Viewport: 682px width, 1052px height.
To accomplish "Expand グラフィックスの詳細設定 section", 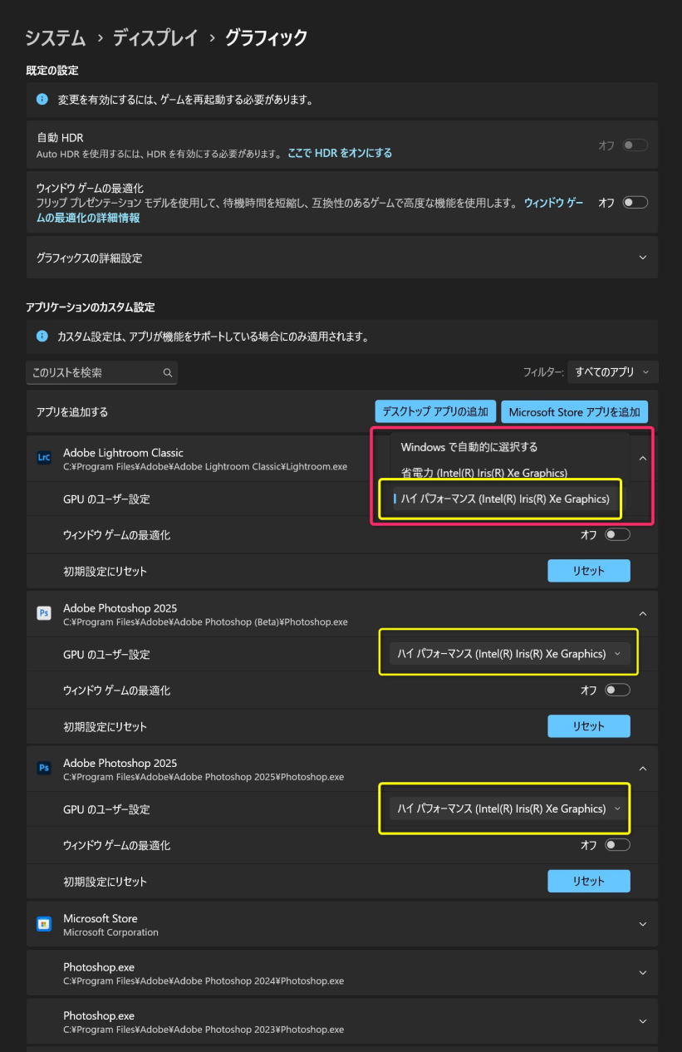I will click(x=642, y=258).
